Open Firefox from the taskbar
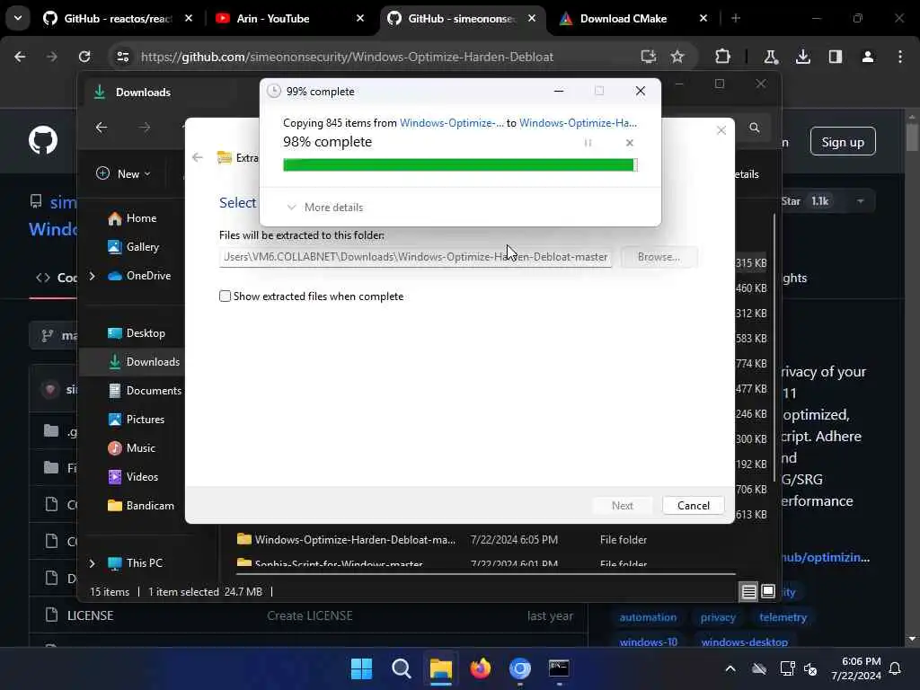Image resolution: width=920 pixels, height=690 pixels. click(481, 668)
